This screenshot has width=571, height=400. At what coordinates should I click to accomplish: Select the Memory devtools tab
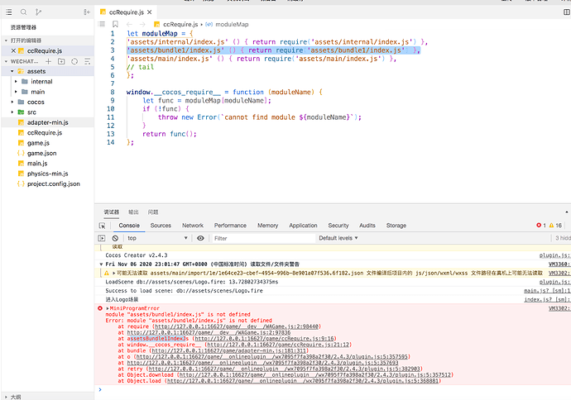(267, 226)
